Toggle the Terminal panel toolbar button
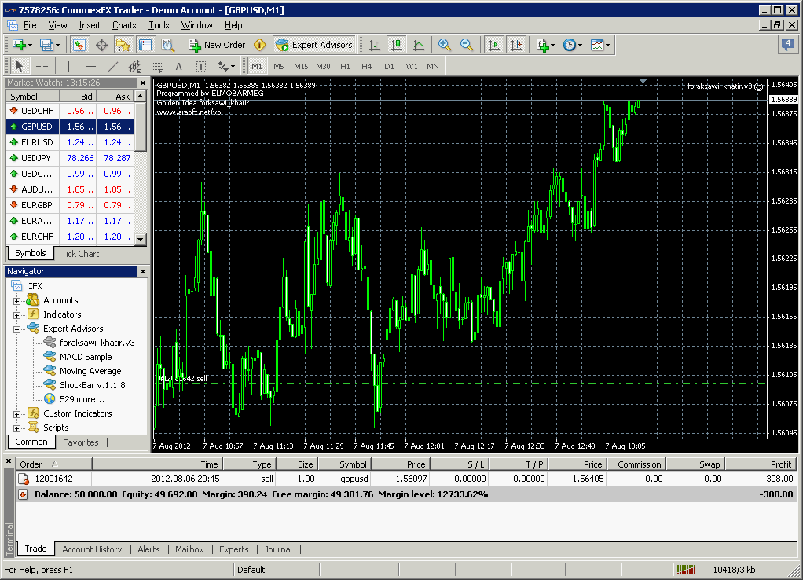The image size is (803, 580). coord(145,45)
